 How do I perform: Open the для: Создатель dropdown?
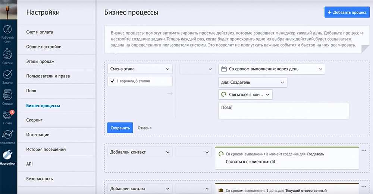tap(253, 82)
